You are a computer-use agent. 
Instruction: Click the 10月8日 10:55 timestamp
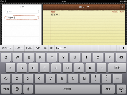click(118, 12)
